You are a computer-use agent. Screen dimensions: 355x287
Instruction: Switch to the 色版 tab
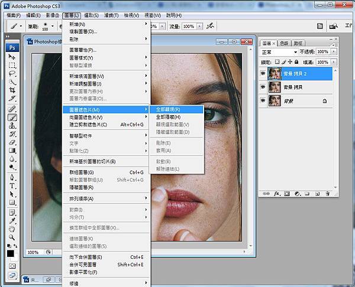click(x=284, y=43)
